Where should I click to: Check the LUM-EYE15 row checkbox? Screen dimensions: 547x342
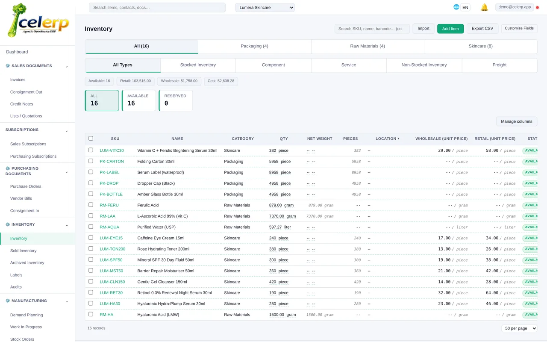point(91,238)
